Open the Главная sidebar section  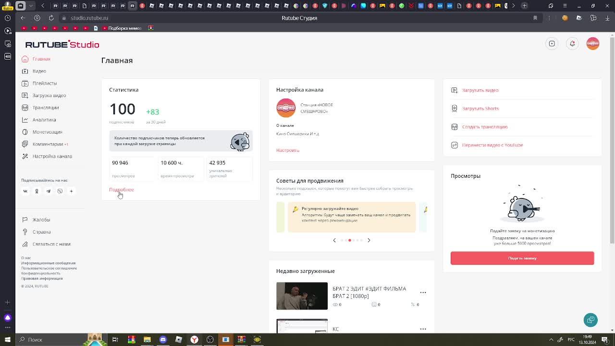coord(36,59)
